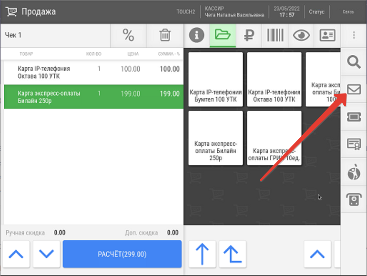The height and width of the screenshot is (276, 367).
Task: Click the date 23/05/2022 in header
Action: click(287, 9)
